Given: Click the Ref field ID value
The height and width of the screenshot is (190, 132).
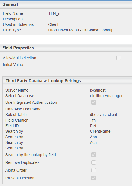Looking at the screenshot, I should pos(93,126).
